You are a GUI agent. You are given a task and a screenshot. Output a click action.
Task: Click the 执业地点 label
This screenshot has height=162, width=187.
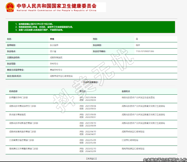point(11,51)
